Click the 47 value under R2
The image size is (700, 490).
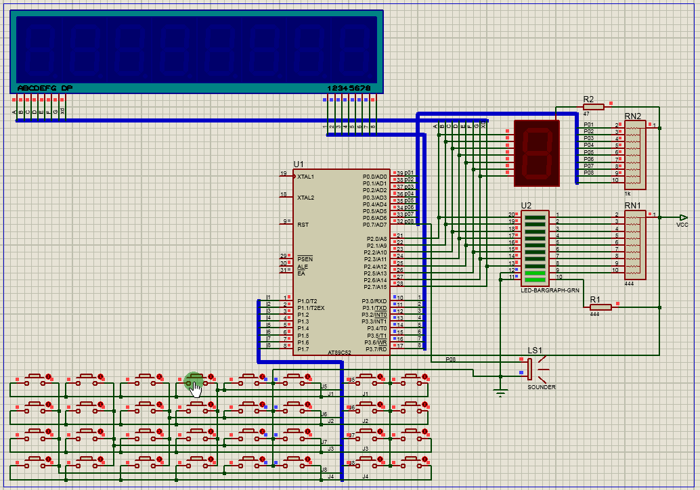coord(586,114)
